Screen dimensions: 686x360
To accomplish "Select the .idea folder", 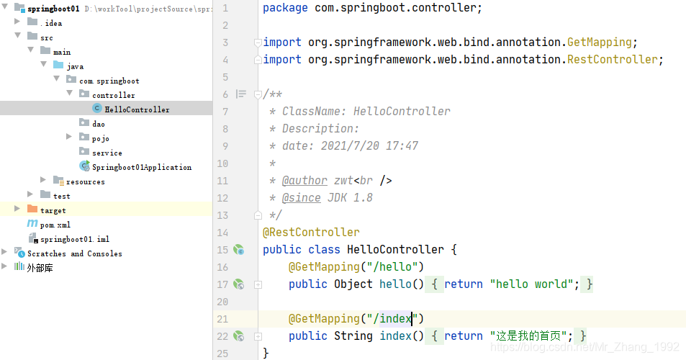I will pyautogui.click(x=51, y=23).
